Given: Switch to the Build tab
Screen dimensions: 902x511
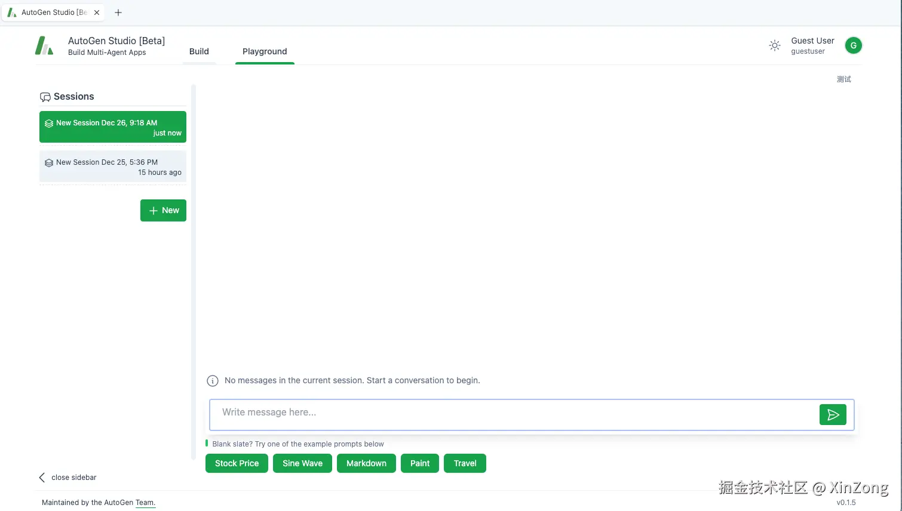Looking at the screenshot, I should (x=199, y=51).
